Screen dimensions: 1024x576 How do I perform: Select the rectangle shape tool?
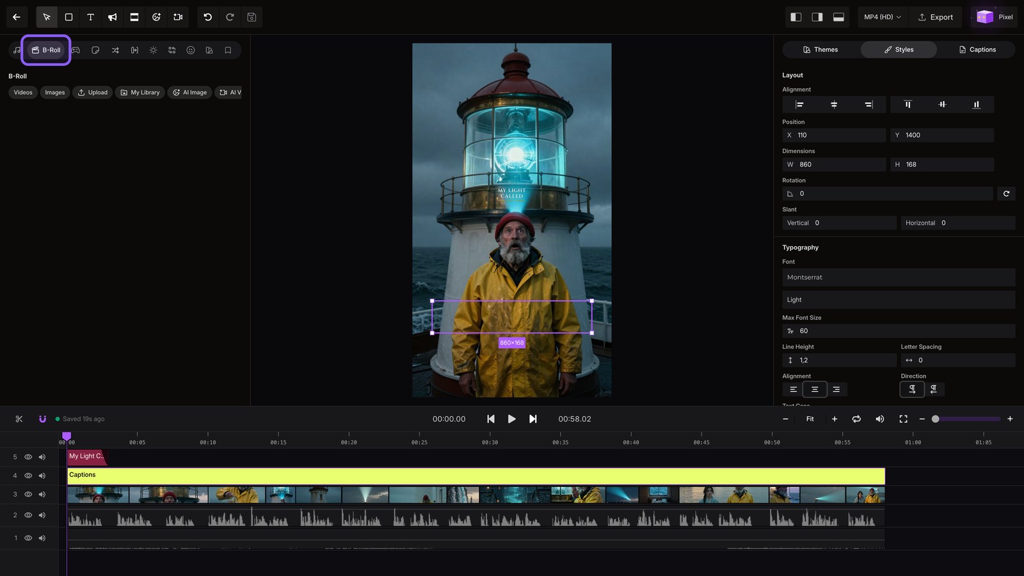(x=68, y=17)
